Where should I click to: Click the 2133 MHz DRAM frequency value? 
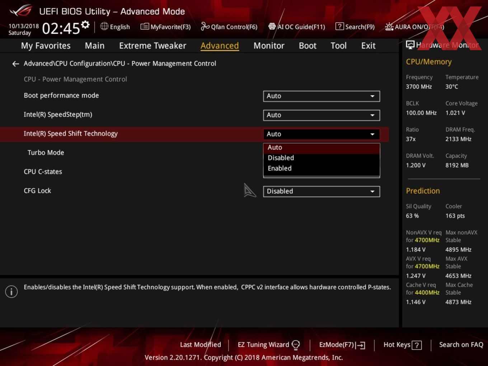coord(458,139)
